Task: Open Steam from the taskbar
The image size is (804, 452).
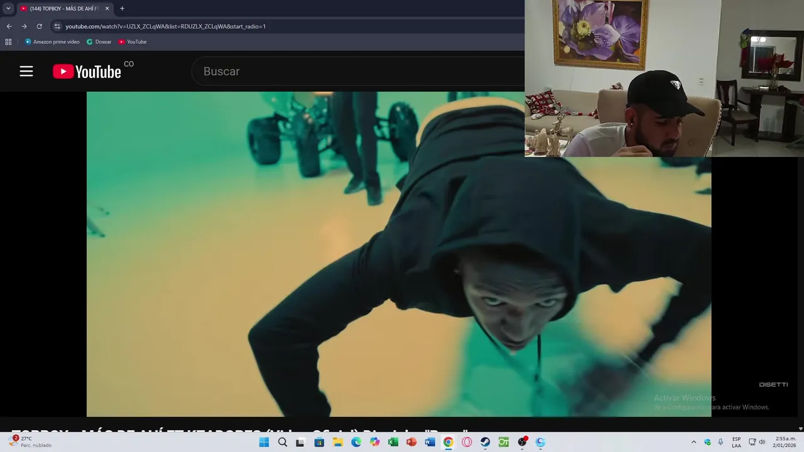Action: point(485,442)
